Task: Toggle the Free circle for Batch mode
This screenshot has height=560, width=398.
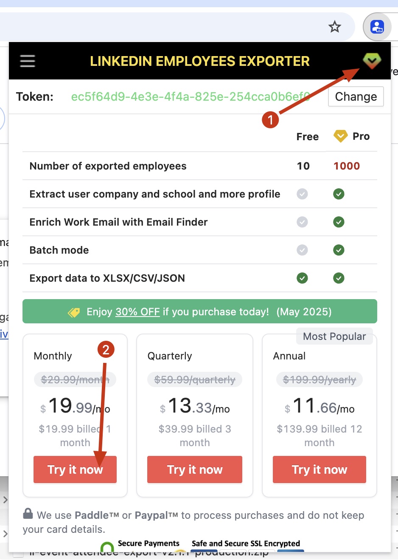Action: pyautogui.click(x=302, y=250)
